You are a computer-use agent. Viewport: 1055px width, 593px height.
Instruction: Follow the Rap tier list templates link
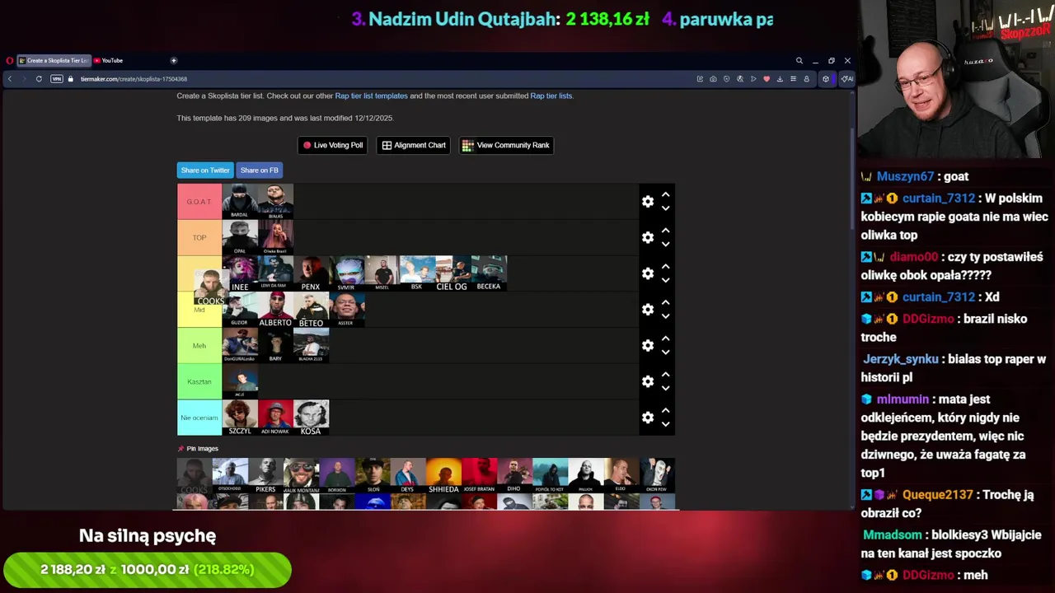[x=371, y=96]
